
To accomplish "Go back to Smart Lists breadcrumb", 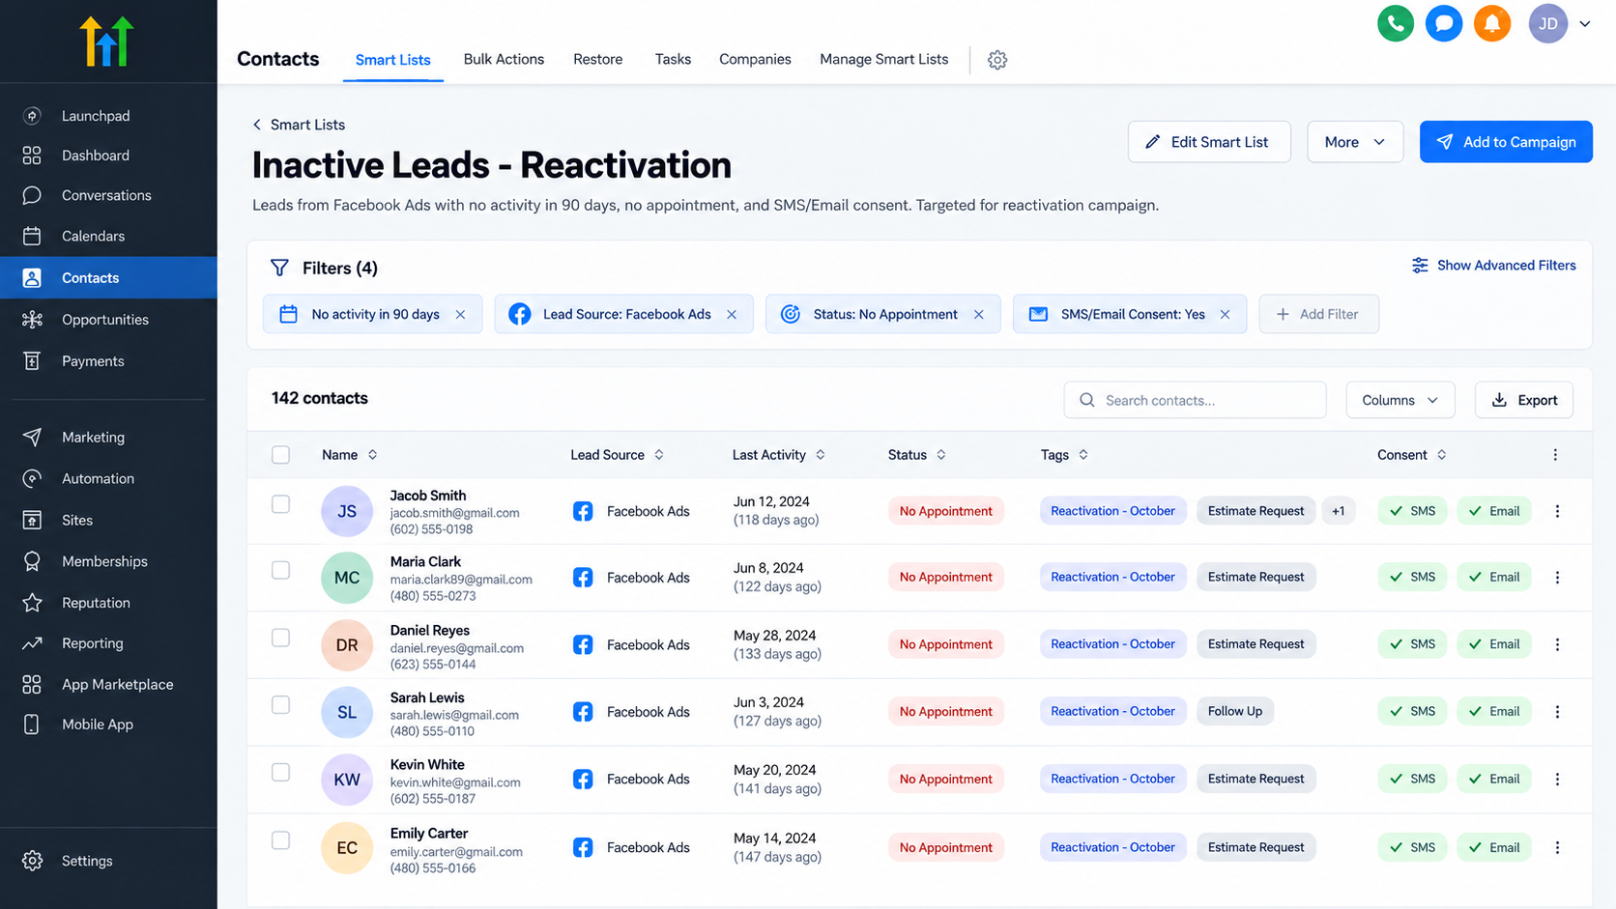I will (298, 125).
